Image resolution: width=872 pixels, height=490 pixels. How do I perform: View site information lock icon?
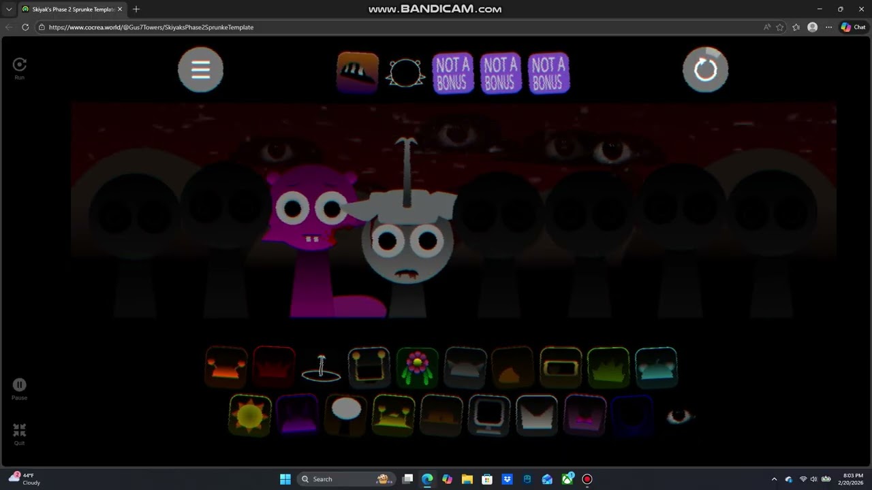pos(42,27)
